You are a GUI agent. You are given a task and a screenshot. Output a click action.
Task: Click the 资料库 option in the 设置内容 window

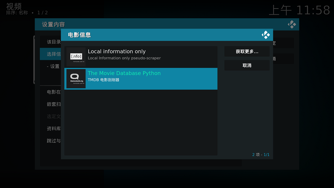coord(50,128)
